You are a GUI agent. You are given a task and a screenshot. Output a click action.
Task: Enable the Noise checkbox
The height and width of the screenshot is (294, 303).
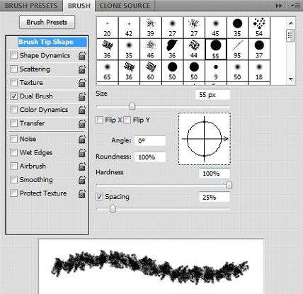pos(13,139)
